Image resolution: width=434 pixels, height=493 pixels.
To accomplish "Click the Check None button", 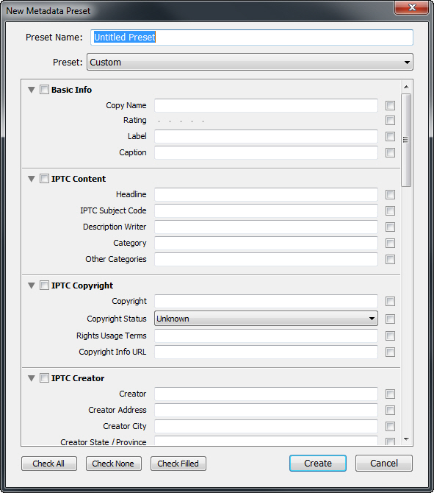I will tap(114, 464).
